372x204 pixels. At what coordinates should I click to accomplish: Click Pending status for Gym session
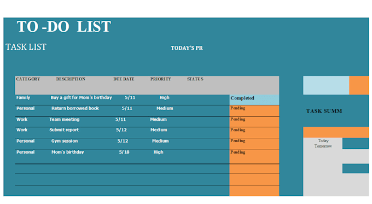254,143
